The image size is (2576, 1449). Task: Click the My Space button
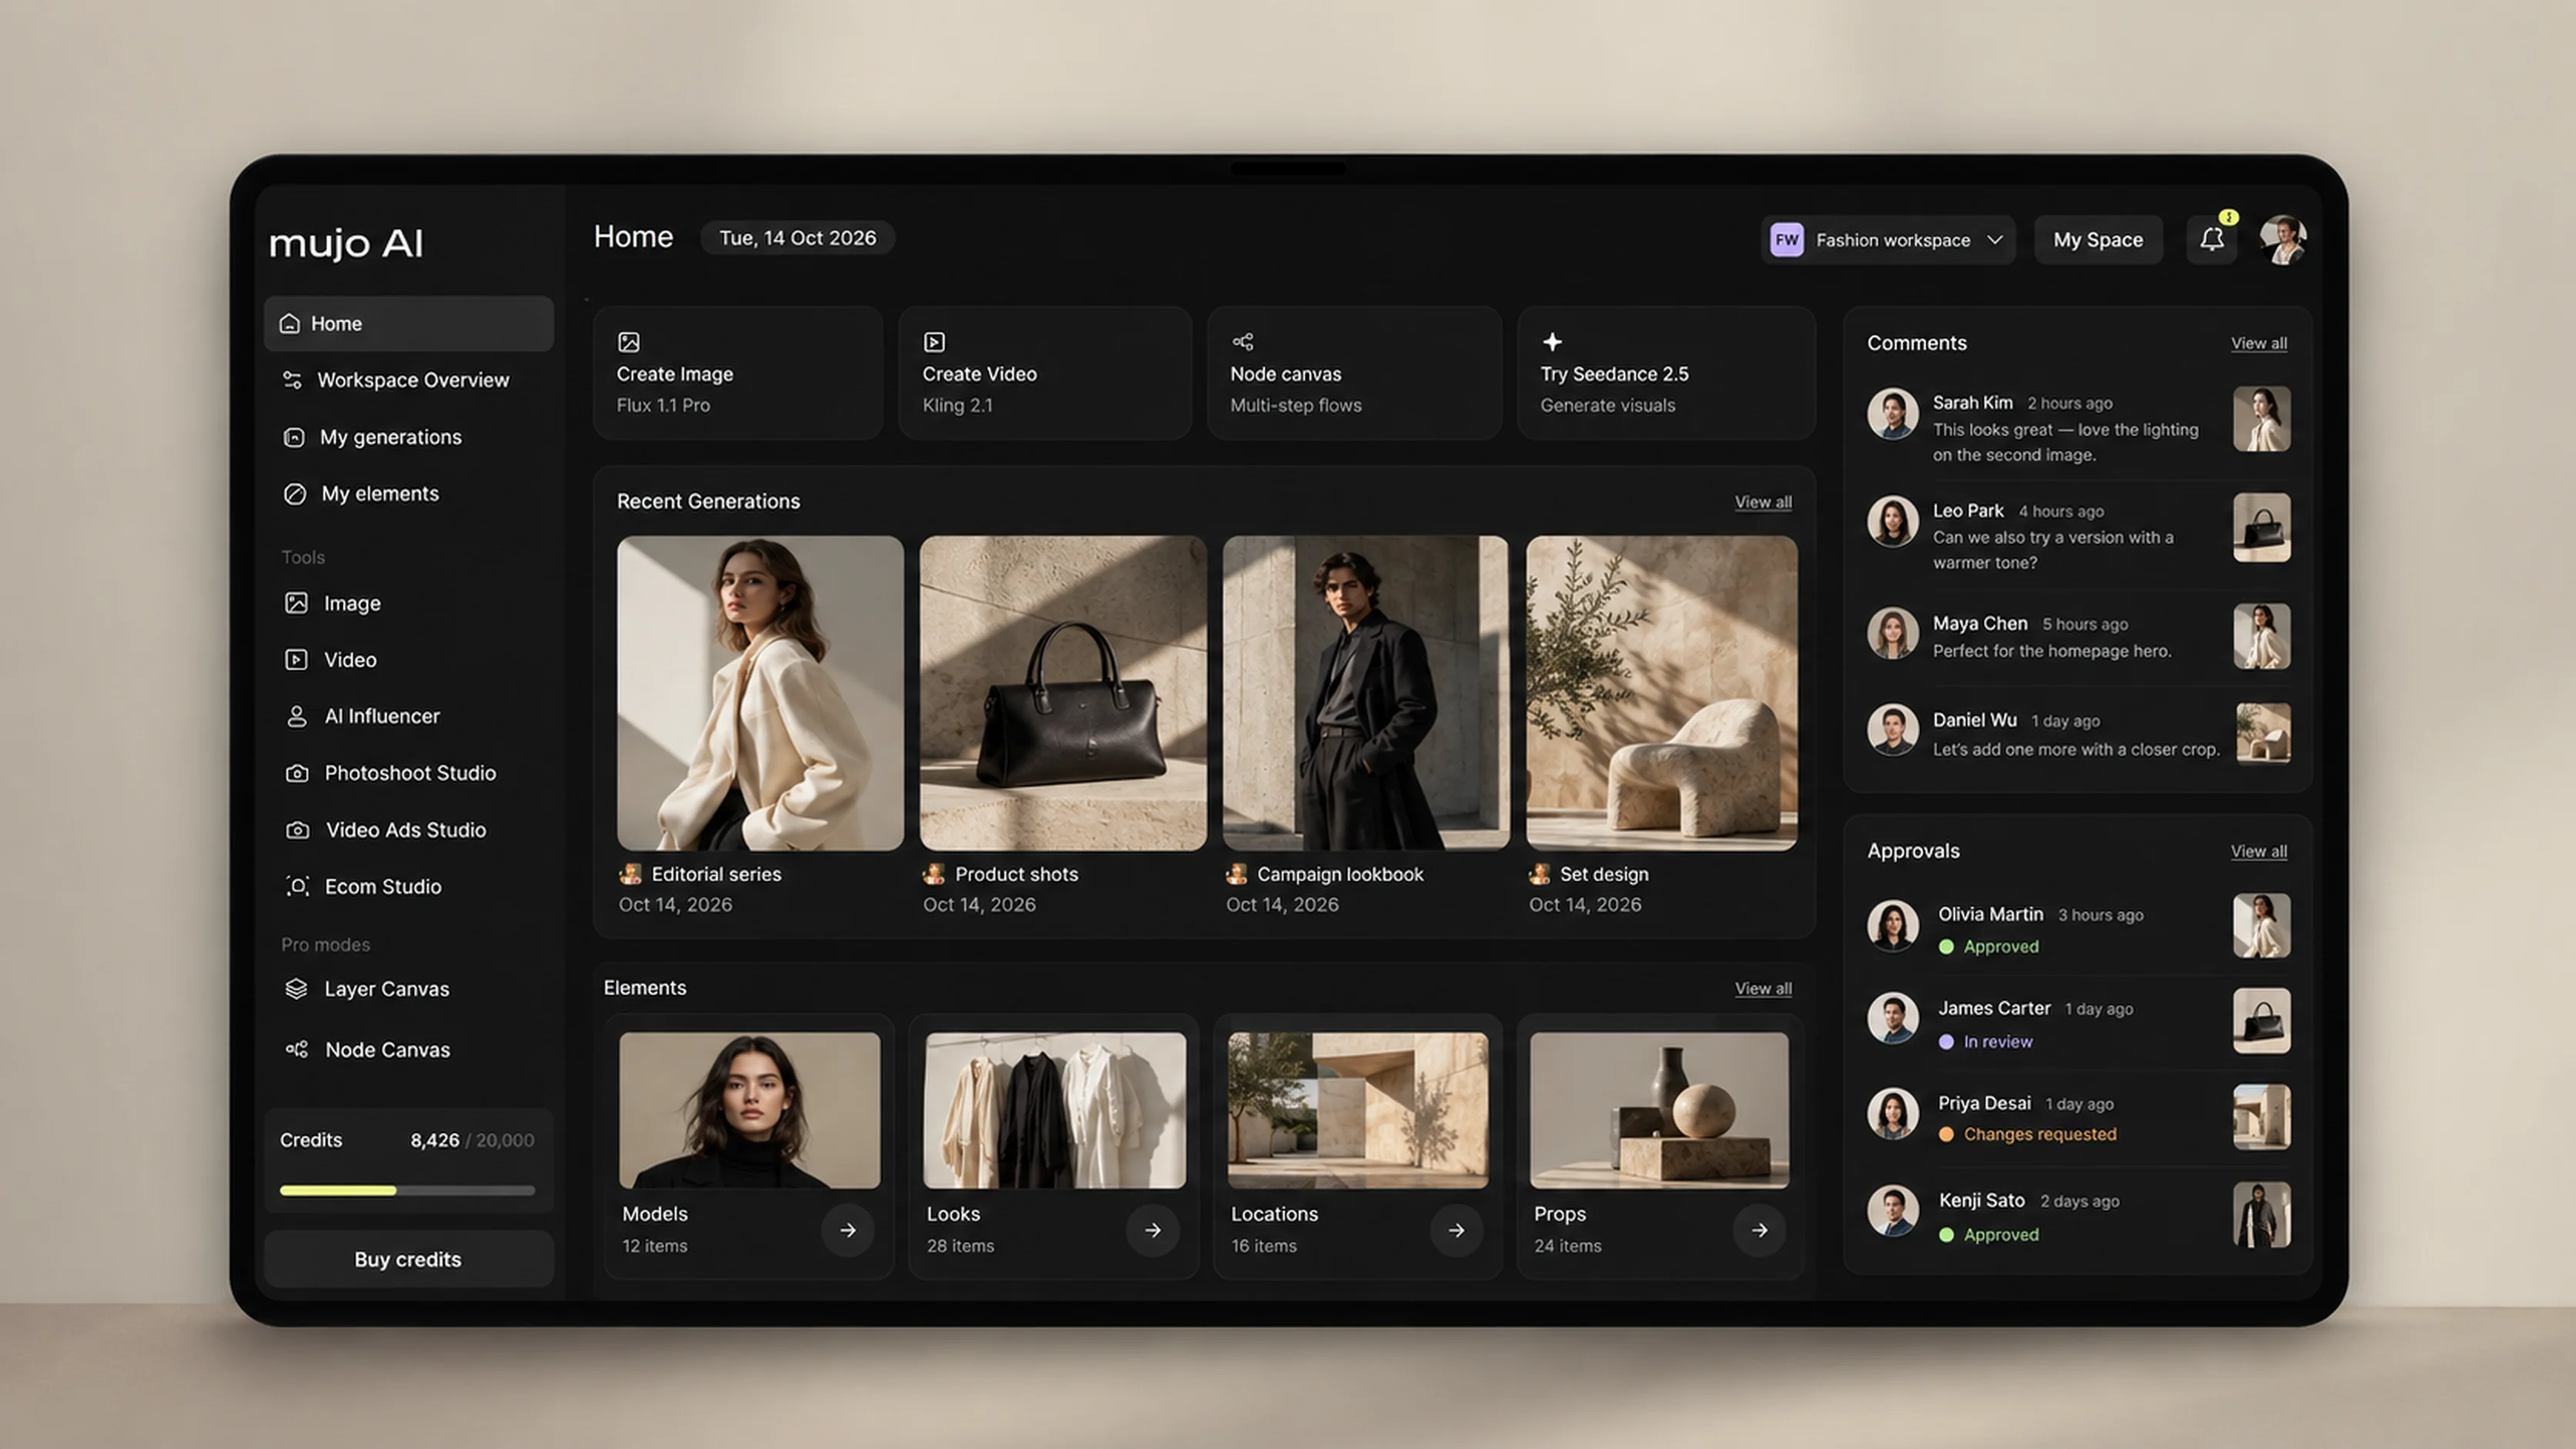[2098, 240]
